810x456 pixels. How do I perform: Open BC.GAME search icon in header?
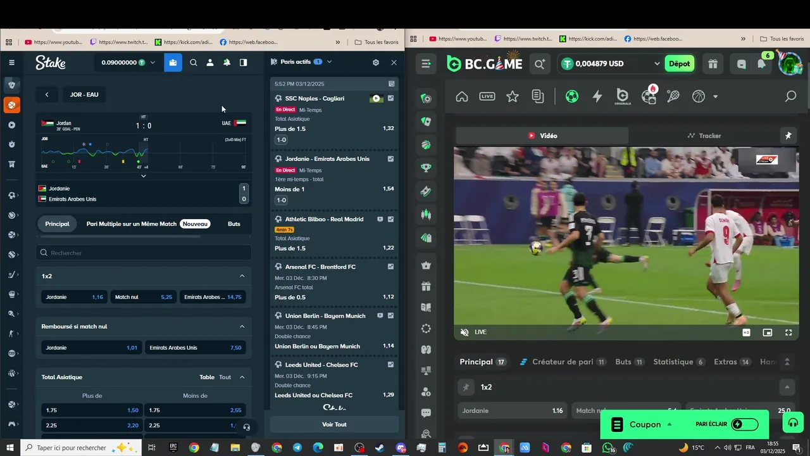tap(540, 63)
